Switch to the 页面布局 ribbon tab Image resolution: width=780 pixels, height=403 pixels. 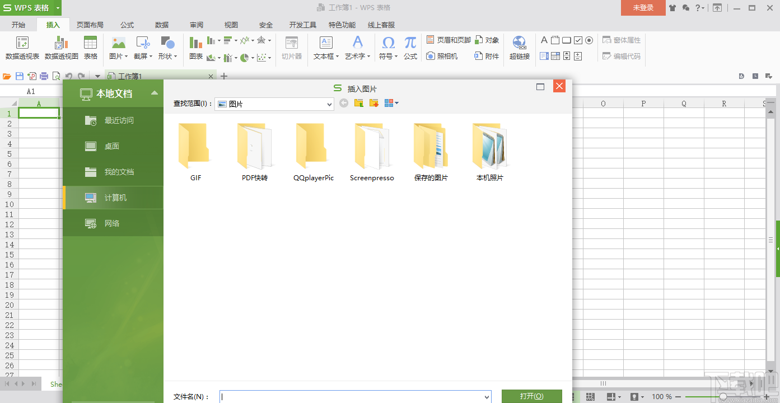tap(90, 25)
